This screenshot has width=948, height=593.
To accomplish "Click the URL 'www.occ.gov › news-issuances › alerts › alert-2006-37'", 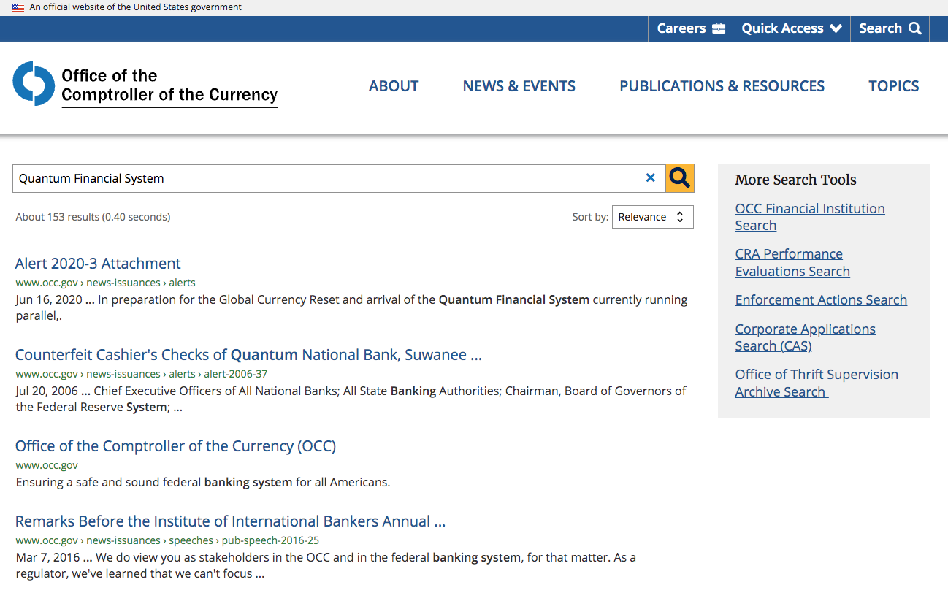I will [x=142, y=374].
